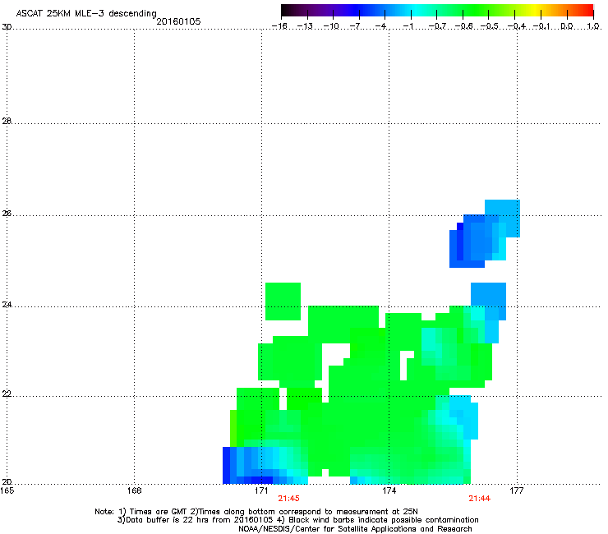This screenshot has height=534, width=608.
Task: Select the '-4' color scale label
Action: [380, 26]
